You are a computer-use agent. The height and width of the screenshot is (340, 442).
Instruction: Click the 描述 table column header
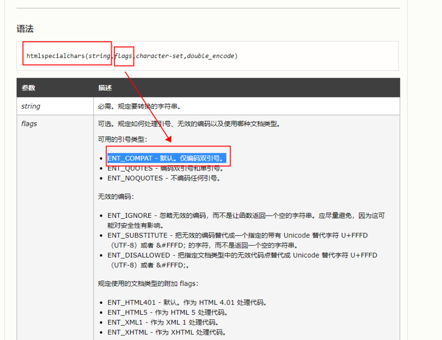click(x=105, y=88)
